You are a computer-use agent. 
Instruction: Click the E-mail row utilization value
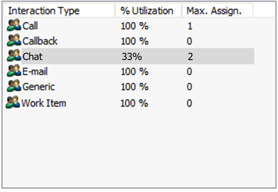pos(134,72)
